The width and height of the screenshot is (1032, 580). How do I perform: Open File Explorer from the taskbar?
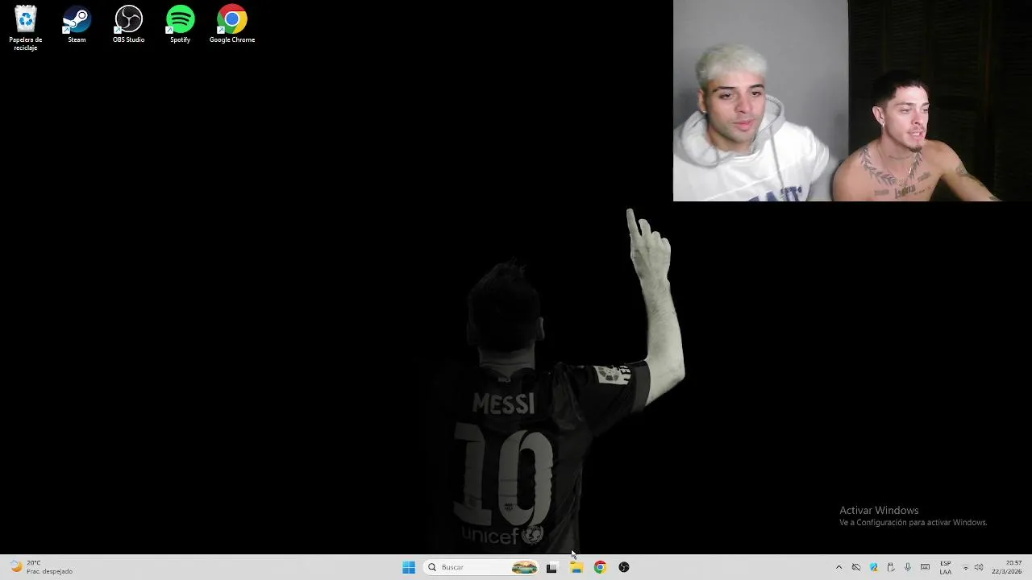(576, 567)
